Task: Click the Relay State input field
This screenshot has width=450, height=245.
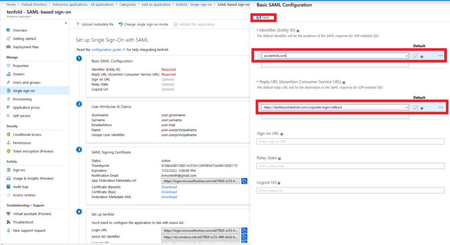Action: (x=350, y=166)
